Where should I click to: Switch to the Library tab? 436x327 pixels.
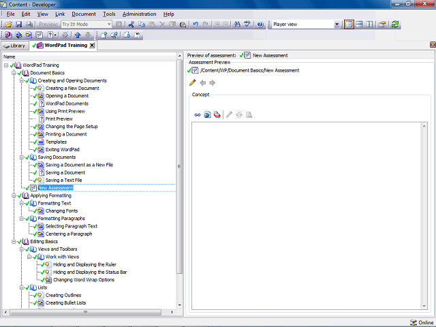pyautogui.click(x=15, y=46)
